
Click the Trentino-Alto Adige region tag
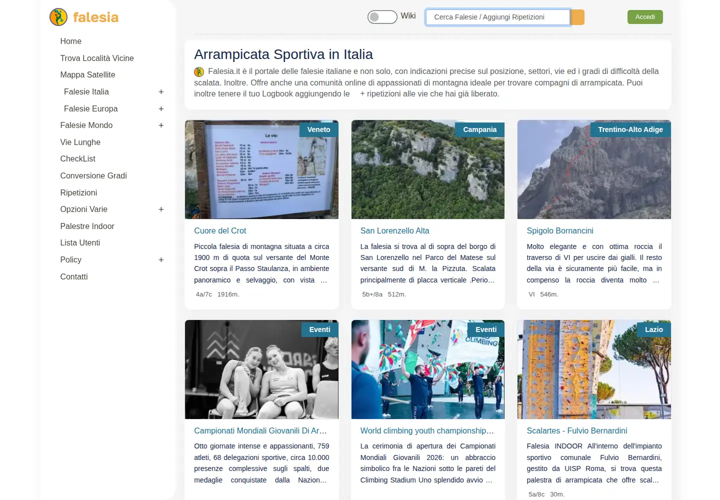point(630,130)
